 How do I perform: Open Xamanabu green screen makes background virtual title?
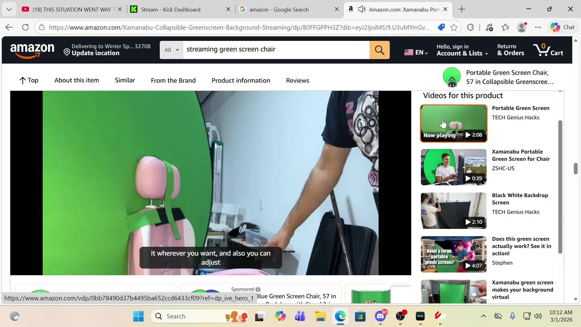click(522, 289)
